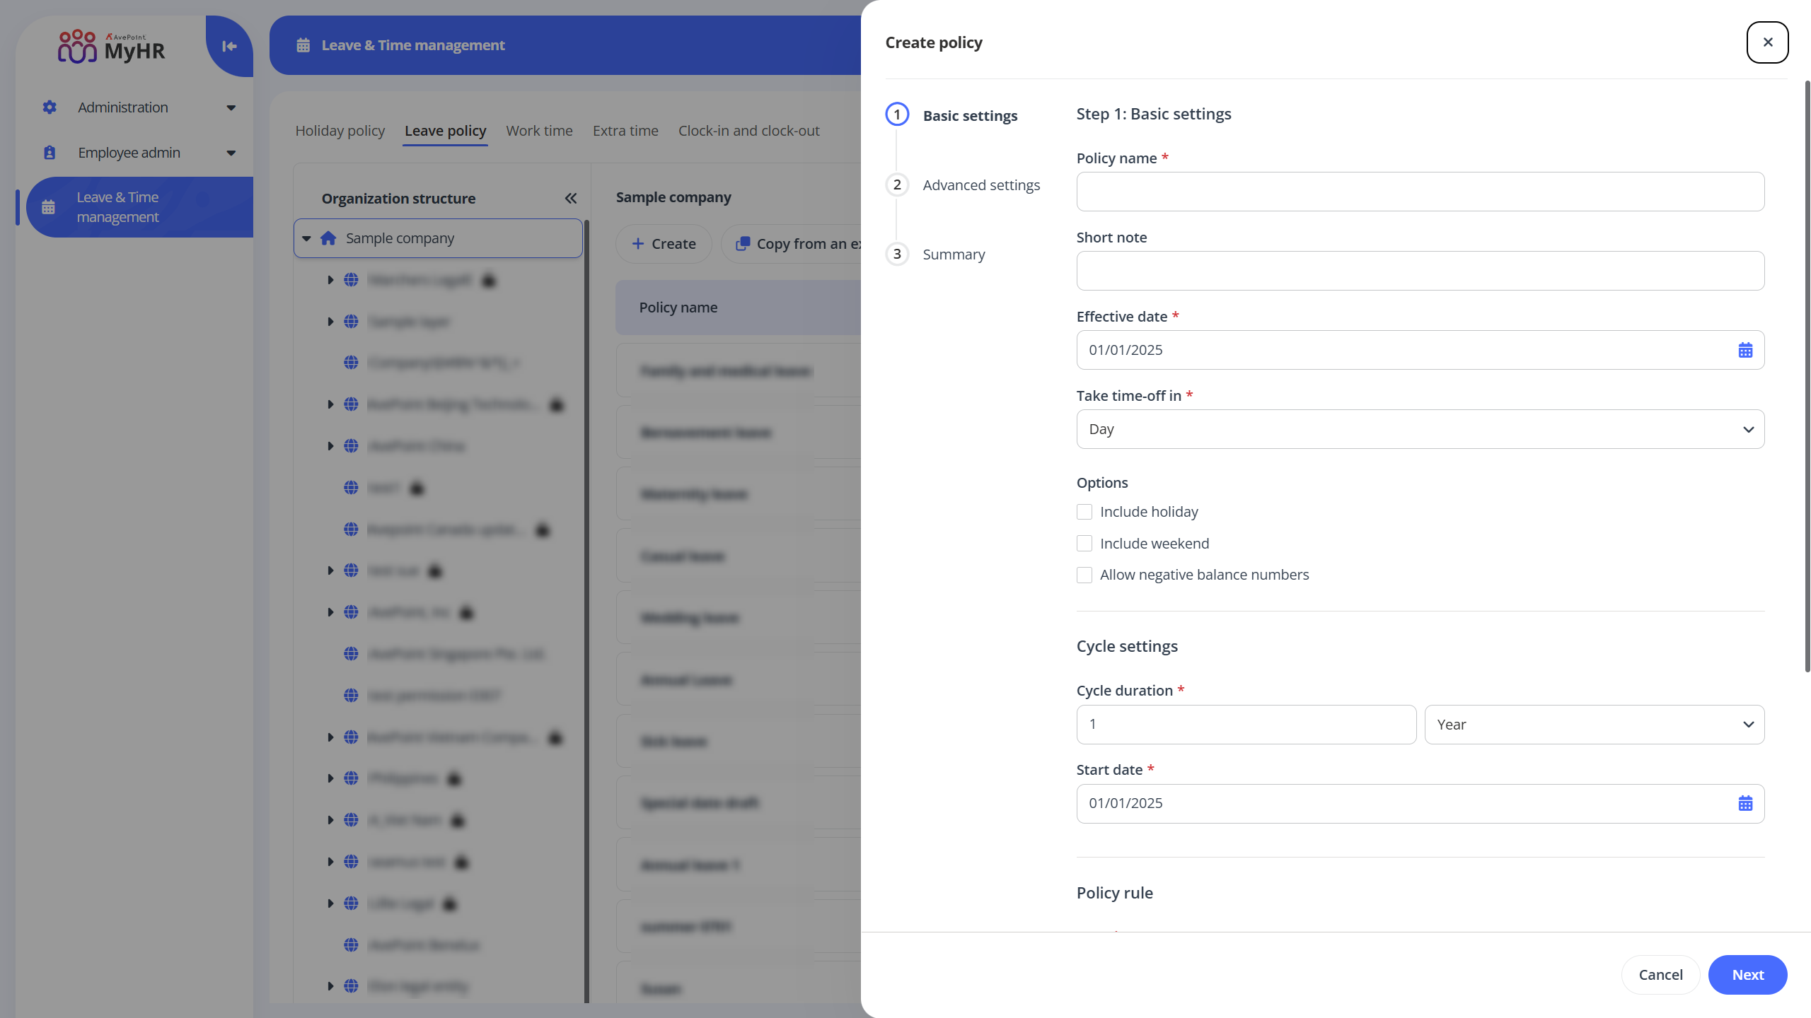
Task: Close the Create policy panel
Action: pos(1767,42)
